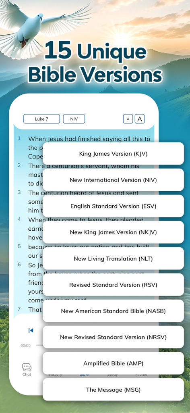Viewport: 190px width, 413px height.
Task: Select New Revised Standard Version (NRSV)
Action: tap(113, 337)
